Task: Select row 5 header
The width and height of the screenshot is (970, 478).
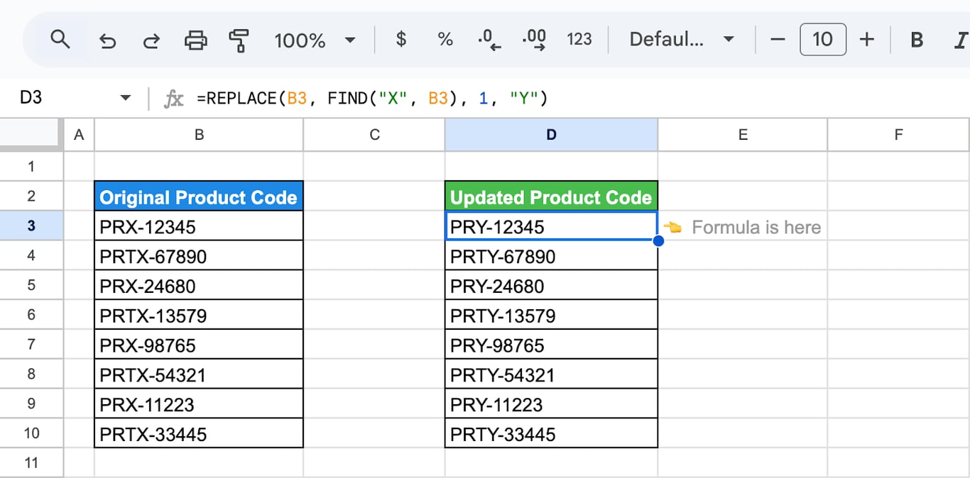Action: [x=31, y=285]
